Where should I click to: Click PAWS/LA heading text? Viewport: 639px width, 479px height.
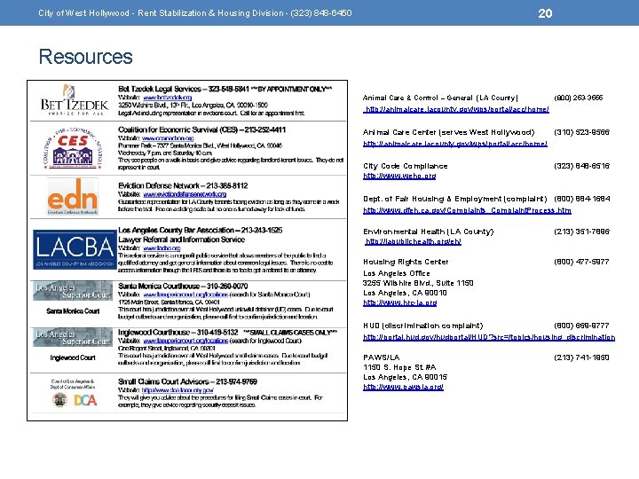(x=382, y=357)
